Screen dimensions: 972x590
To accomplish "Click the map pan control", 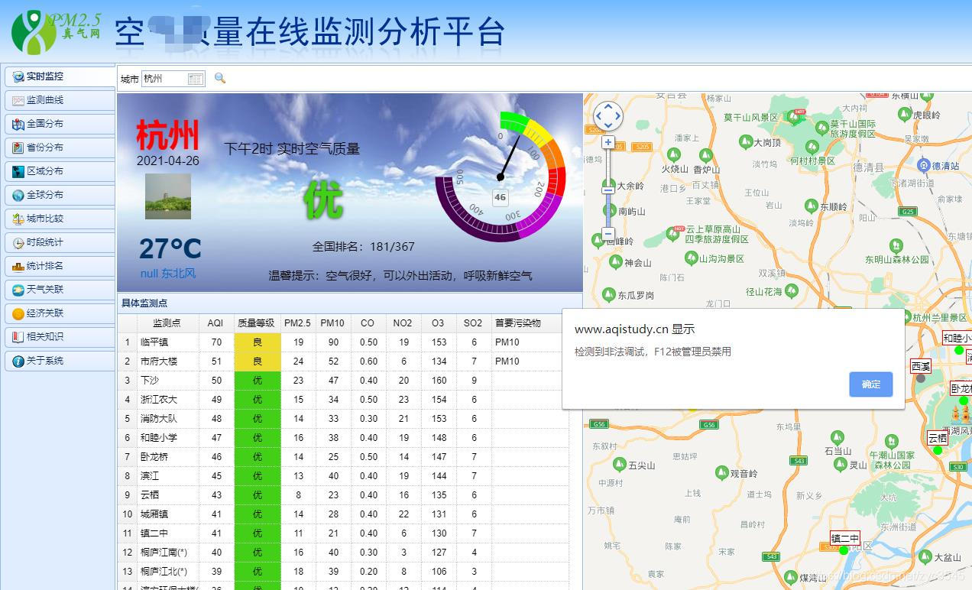I will click(608, 116).
